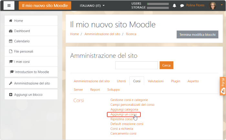Click the Corsi section heading link

[x=78, y=100]
